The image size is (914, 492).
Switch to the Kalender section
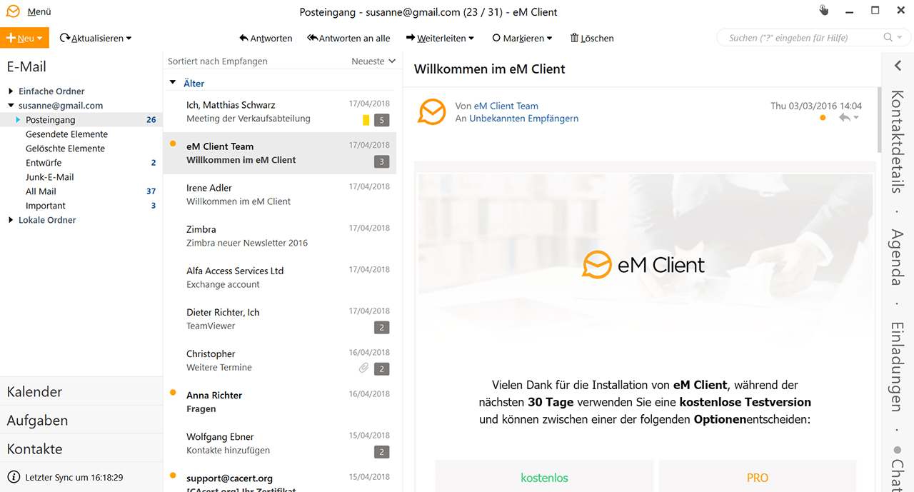pyautogui.click(x=81, y=391)
